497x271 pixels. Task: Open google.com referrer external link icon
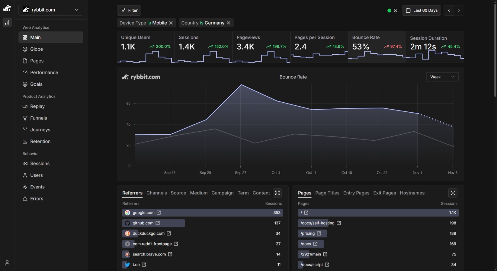pyautogui.click(x=159, y=213)
